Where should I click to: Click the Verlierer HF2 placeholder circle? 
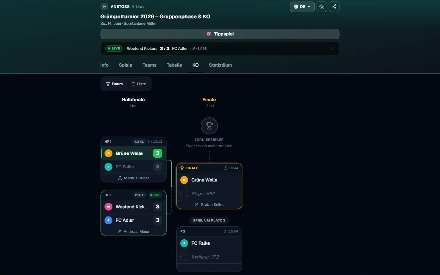point(184,257)
